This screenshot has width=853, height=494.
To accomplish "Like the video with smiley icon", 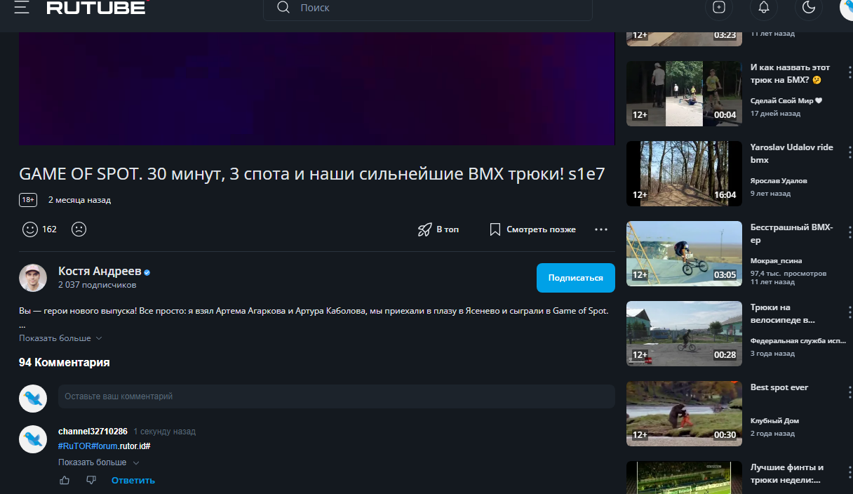I will pos(29,229).
